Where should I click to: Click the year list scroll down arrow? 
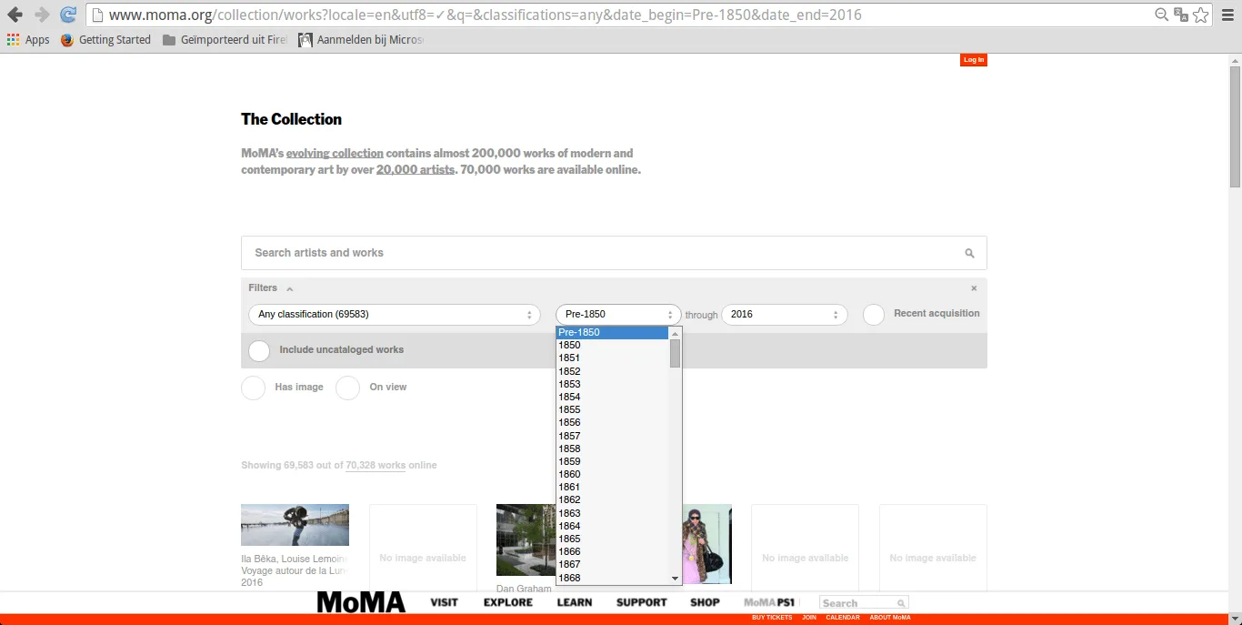click(x=676, y=579)
